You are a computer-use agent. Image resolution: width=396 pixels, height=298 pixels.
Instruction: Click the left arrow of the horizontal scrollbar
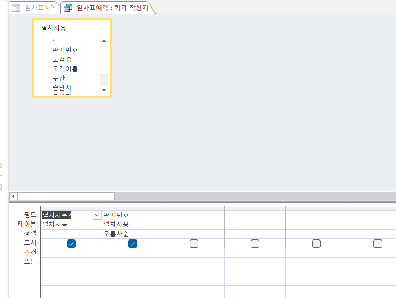[13, 196]
